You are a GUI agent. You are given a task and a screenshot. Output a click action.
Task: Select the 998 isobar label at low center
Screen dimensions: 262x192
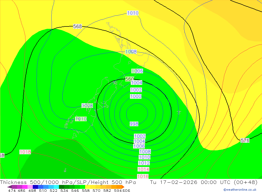coord(134,124)
